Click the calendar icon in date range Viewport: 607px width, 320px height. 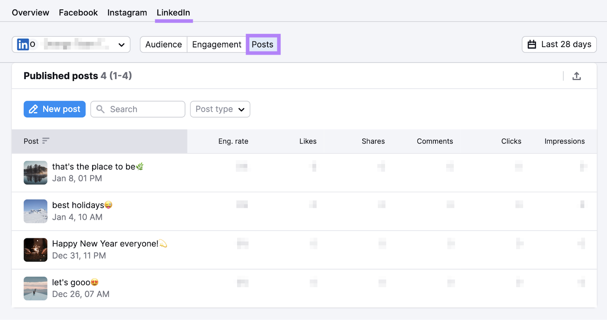tap(532, 44)
